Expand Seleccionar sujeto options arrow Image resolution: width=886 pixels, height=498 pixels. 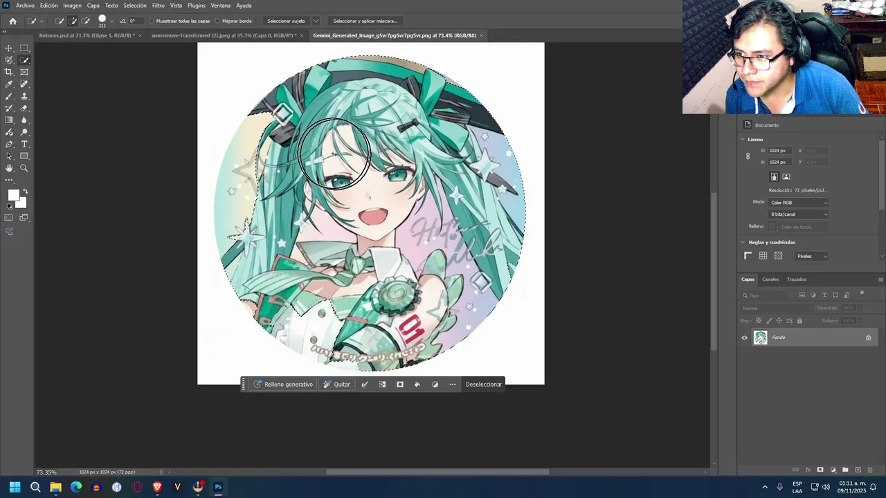[x=316, y=21]
